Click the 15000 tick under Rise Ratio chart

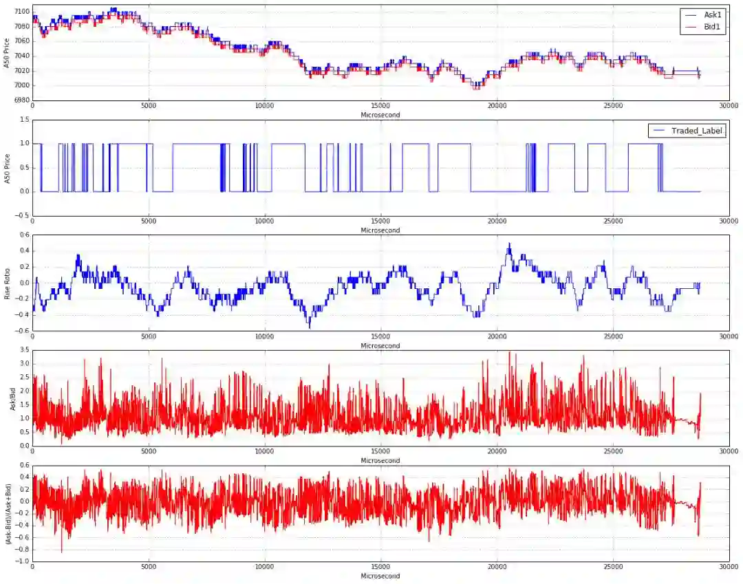pos(380,336)
